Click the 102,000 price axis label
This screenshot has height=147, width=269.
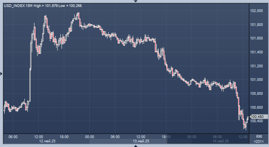pyautogui.click(x=257, y=10)
